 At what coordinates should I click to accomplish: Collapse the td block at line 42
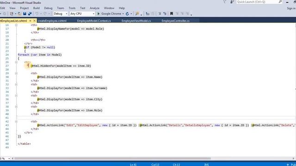click(16, 122)
